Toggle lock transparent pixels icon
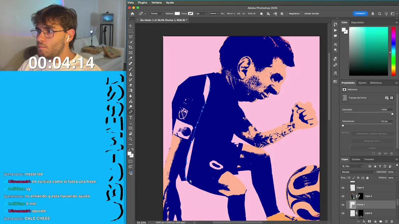The height and width of the screenshot is (224, 399). coord(349,178)
